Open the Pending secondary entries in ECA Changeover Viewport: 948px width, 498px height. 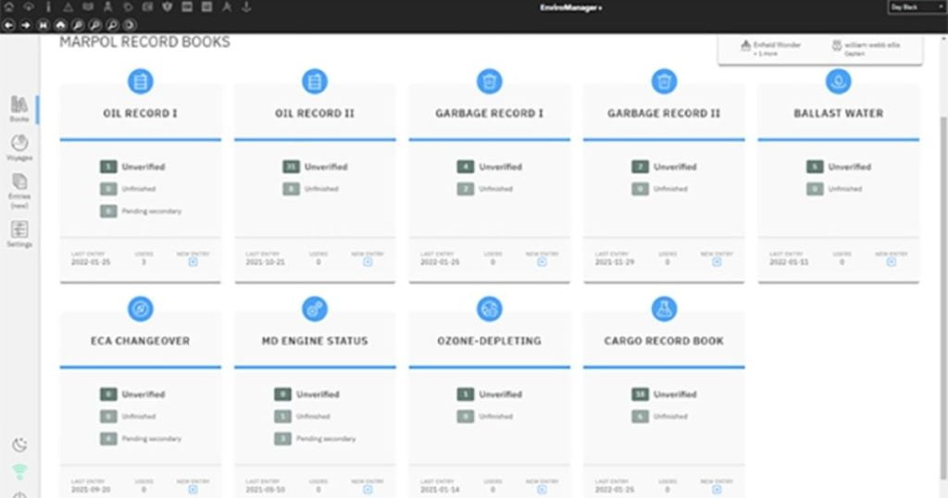coord(141,439)
